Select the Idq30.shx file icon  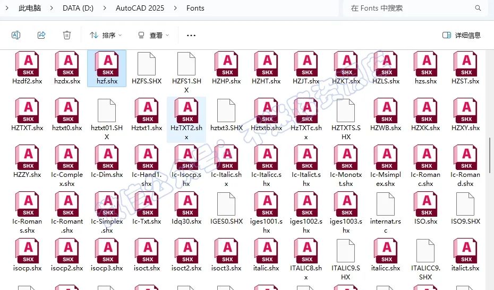187,204
